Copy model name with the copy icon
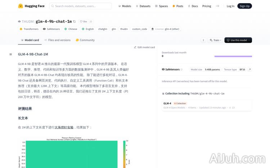 click(x=75, y=22)
